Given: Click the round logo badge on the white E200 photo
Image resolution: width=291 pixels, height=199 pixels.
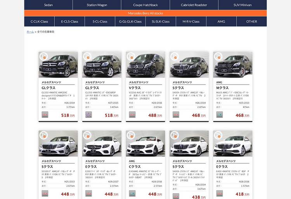Looking at the screenshot, I should [87, 135].
